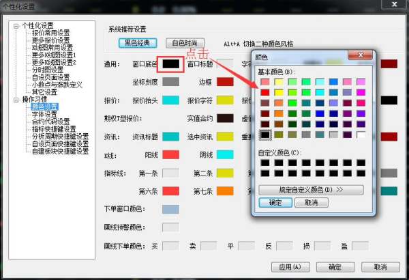
Task: Click the 阳线 red color box
Action: pos(171,155)
